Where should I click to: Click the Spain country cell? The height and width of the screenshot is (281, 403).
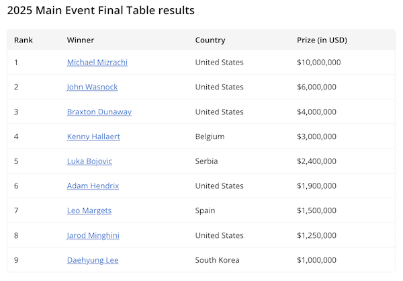click(x=205, y=210)
